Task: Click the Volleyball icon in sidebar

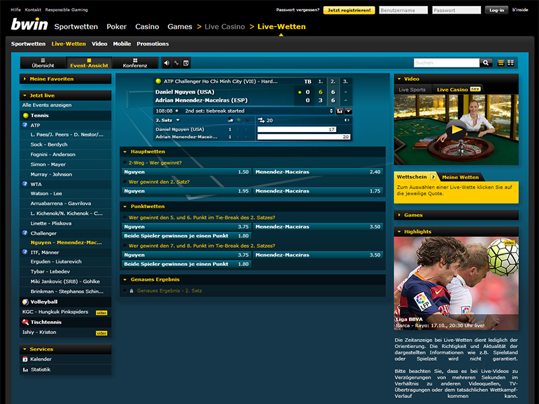Action: coord(26,302)
